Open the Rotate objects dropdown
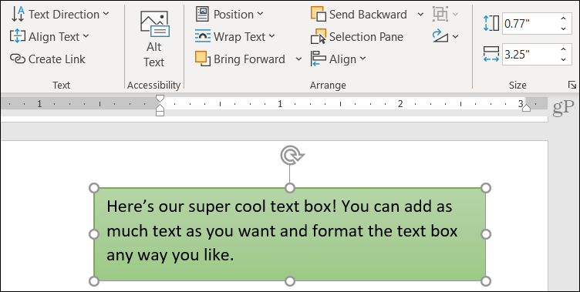Viewport: 580px width, 292px height. pos(445,36)
